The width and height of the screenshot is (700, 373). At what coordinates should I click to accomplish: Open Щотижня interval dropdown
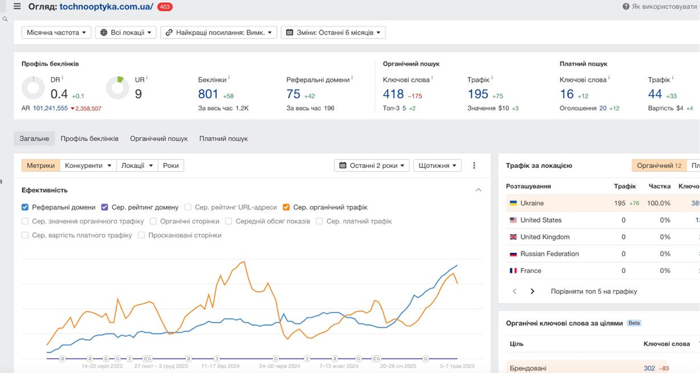click(x=437, y=166)
